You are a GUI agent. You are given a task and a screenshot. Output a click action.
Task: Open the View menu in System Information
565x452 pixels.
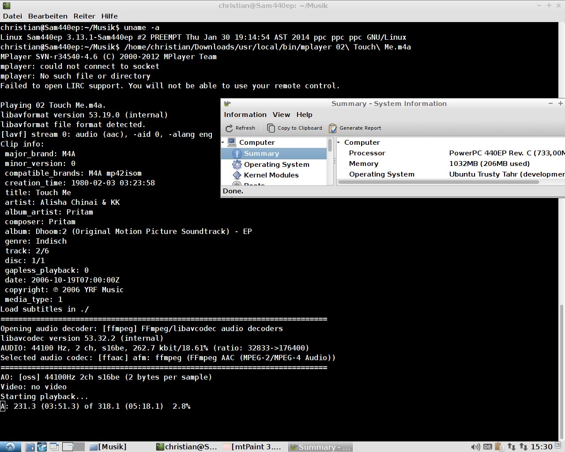coord(281,115)
